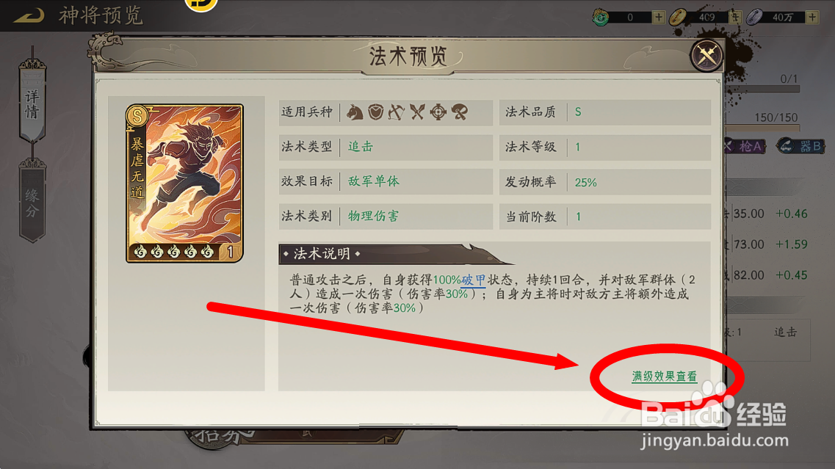Add jade currency with plus button

[659, 17]
